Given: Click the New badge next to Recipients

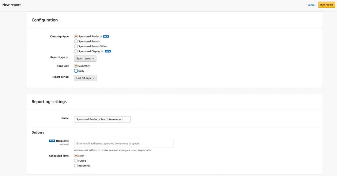Looking at the screenshot, I should click(x=52, y=141).
